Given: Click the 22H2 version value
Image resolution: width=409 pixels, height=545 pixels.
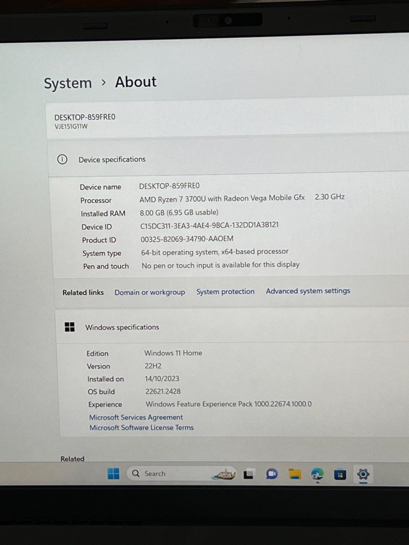Looking at the screenshot, I should click(153, 366).
